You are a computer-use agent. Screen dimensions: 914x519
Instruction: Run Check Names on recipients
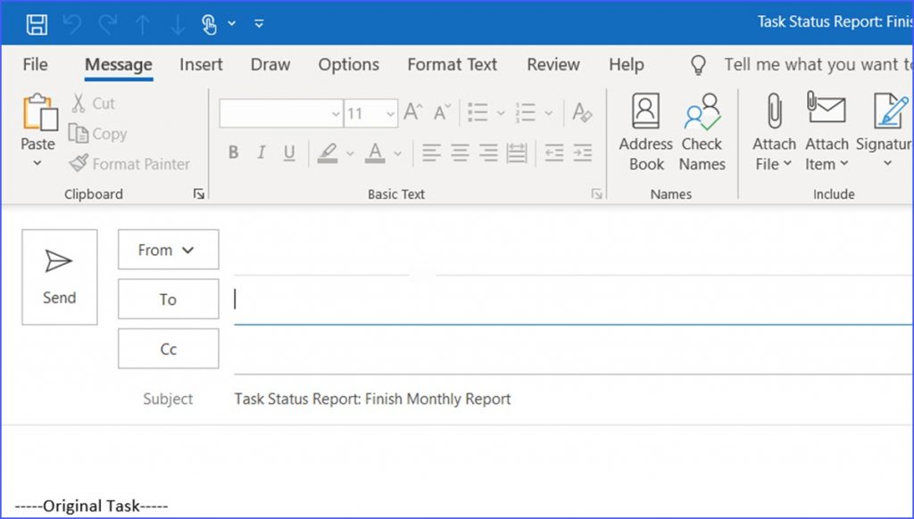pyautogui.click(x=702, y=129)
